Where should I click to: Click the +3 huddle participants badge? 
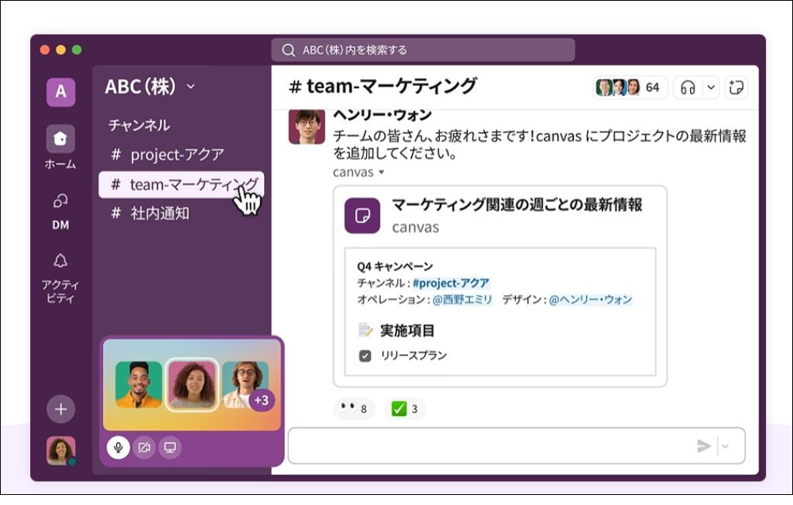click(x=261, y=400)
